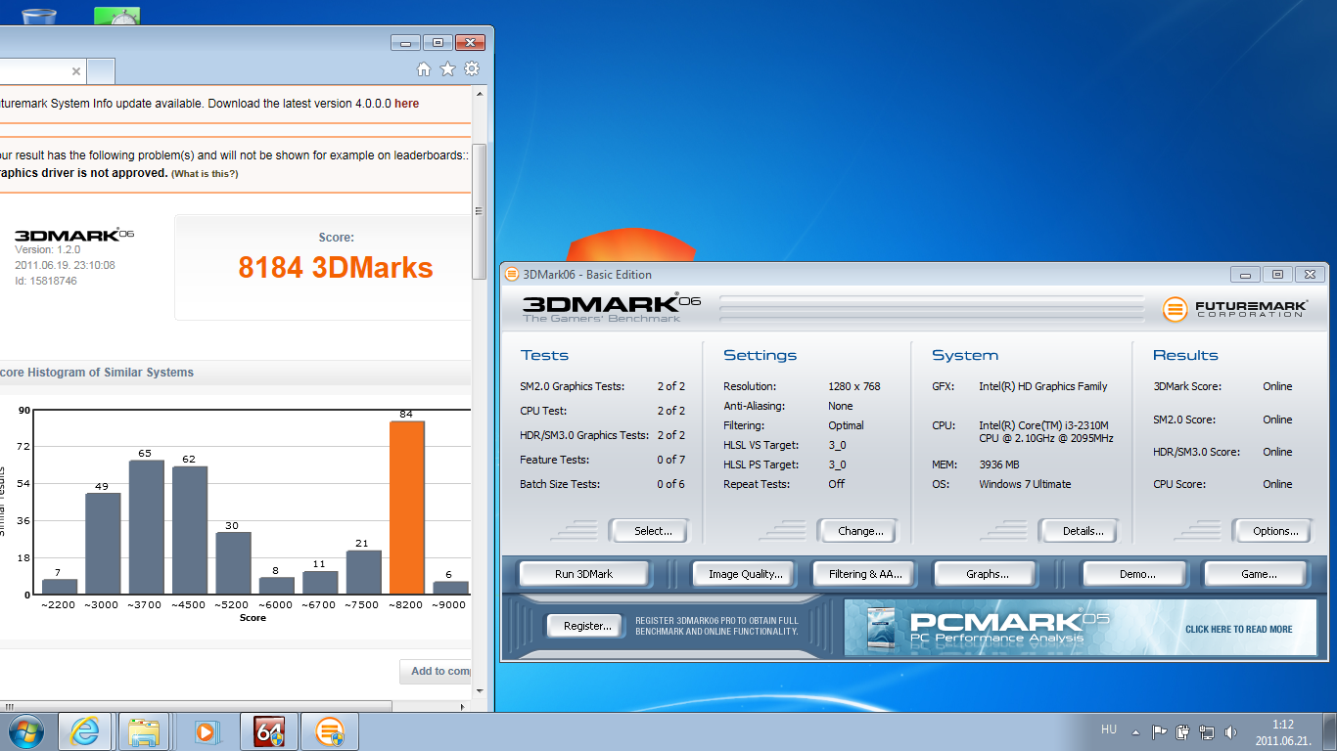Click 'Score Histogram of Similar Systems' heading
This screenshot has width=1337, height=751.
96,373
